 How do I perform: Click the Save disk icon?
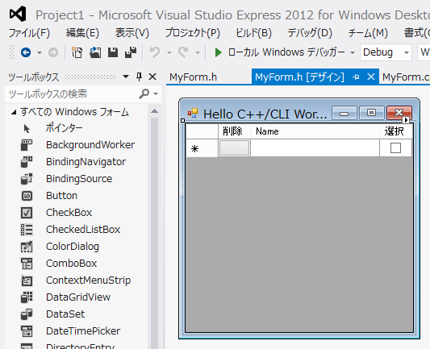click(x=113, y=52)
